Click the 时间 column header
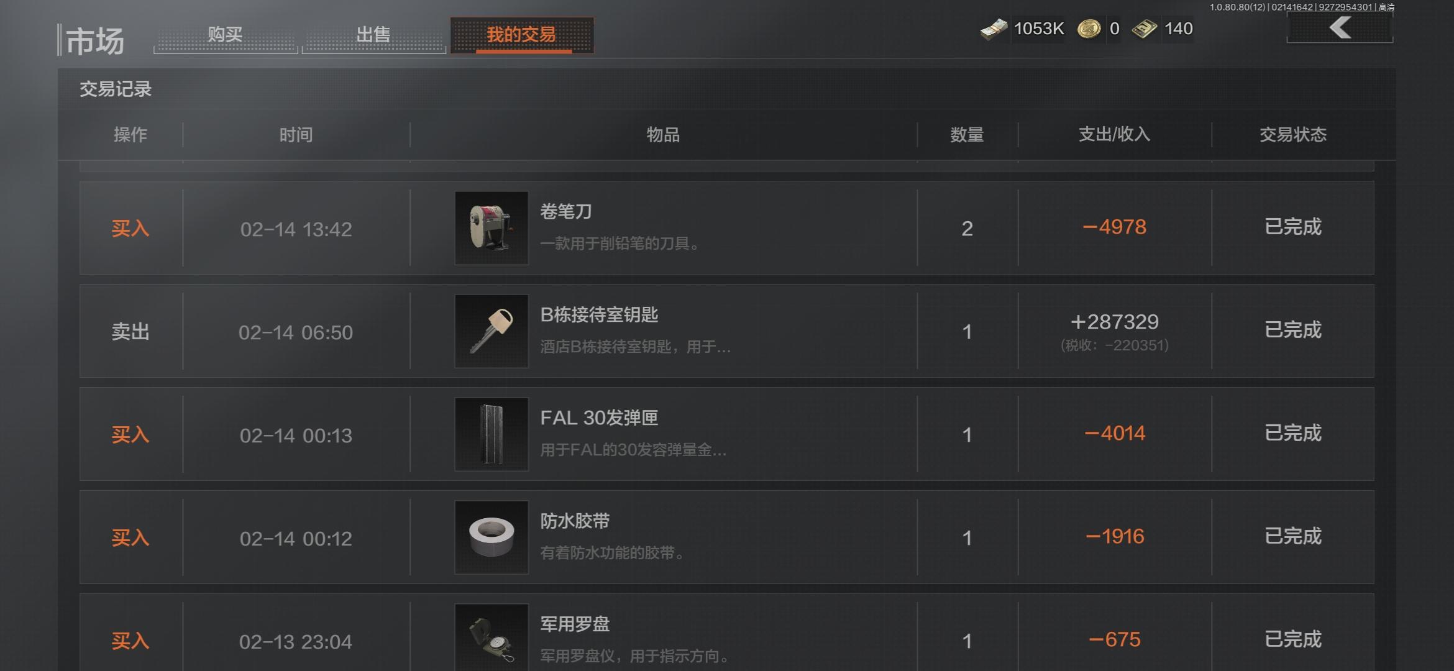The width and height of the screenshot is (1454, 671). 296,135
